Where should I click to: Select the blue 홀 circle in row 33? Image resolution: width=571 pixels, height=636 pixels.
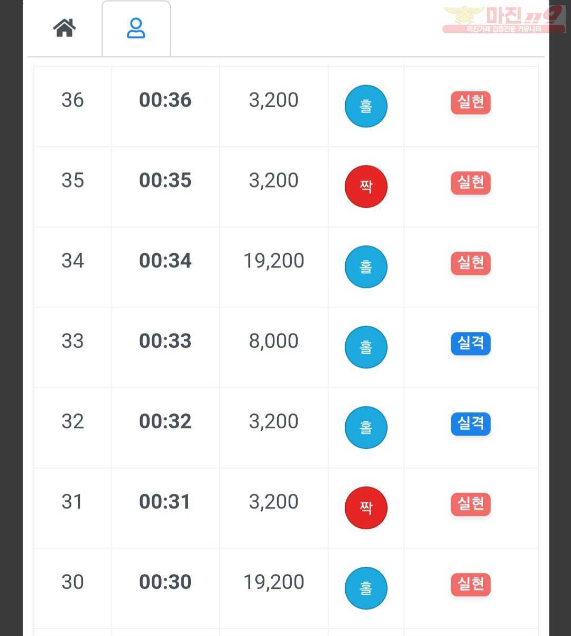pyautogui.click(x=366, y=347)
